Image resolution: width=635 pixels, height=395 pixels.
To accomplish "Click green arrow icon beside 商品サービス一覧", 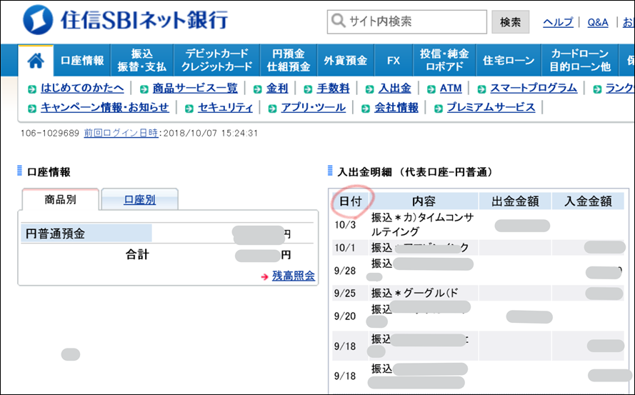I will point(144,89).
